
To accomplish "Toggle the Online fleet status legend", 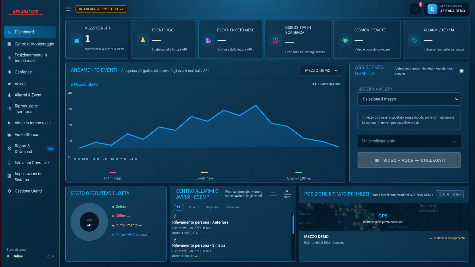I will tap(121, 207).
